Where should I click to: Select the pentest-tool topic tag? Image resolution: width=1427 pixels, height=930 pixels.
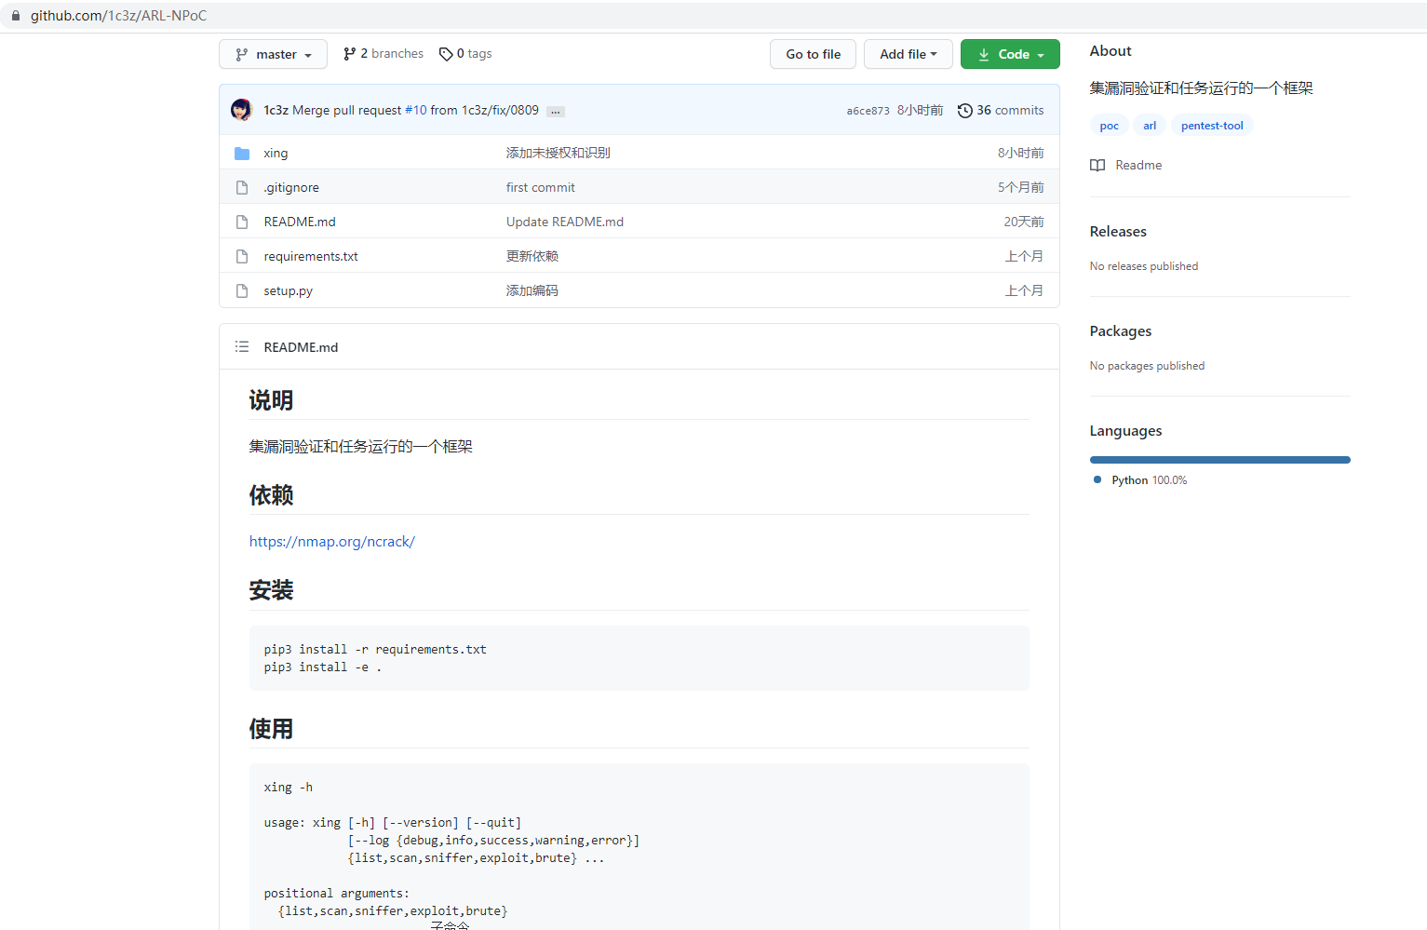click(1212, 126)
